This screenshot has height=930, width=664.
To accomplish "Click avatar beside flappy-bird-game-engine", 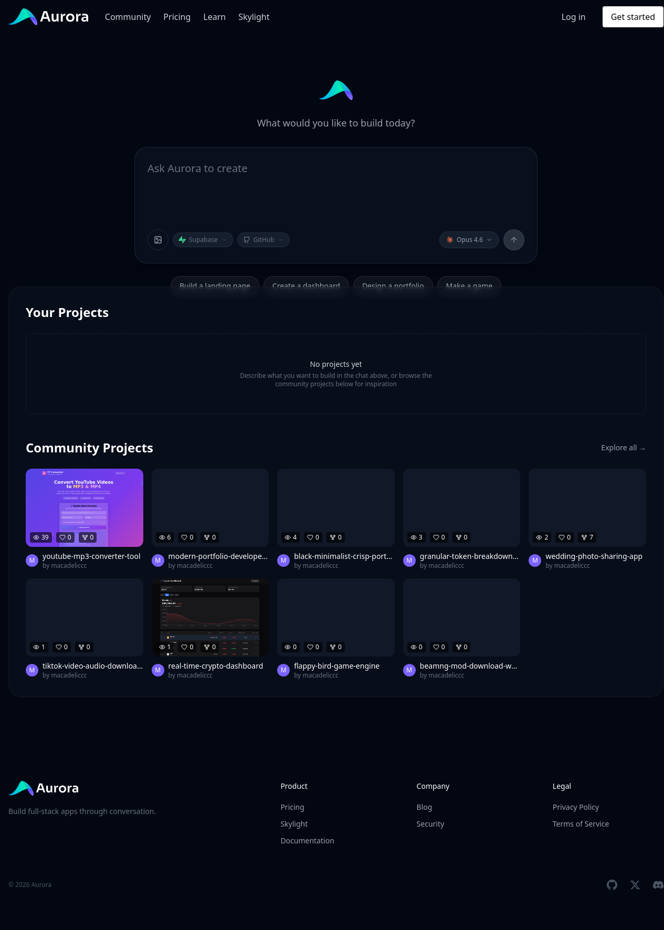I will [283, 670].
